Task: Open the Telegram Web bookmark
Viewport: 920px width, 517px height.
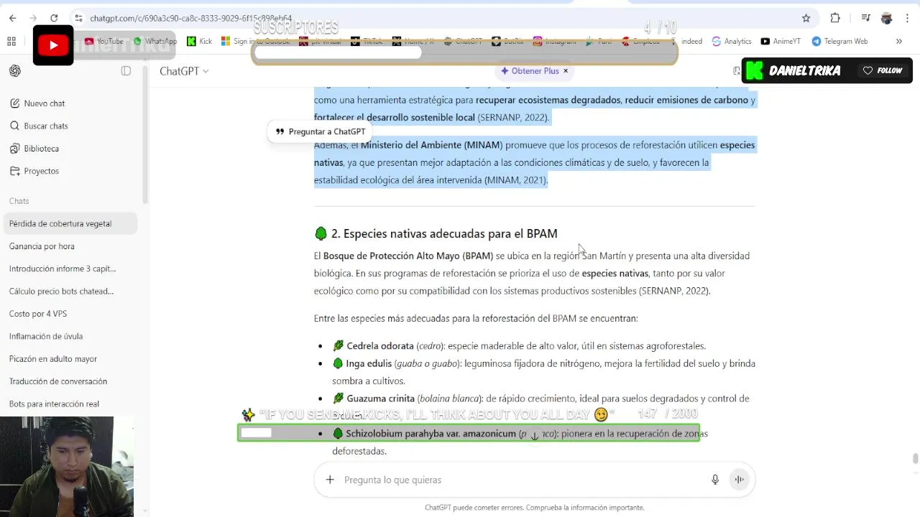Action: [x=839, y=41]
